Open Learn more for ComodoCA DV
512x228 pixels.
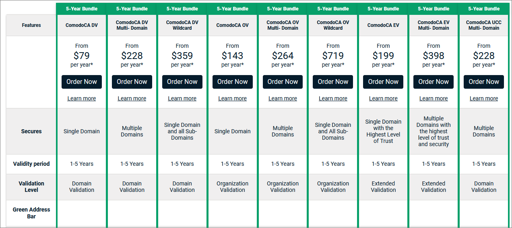(x=82, y=98)
